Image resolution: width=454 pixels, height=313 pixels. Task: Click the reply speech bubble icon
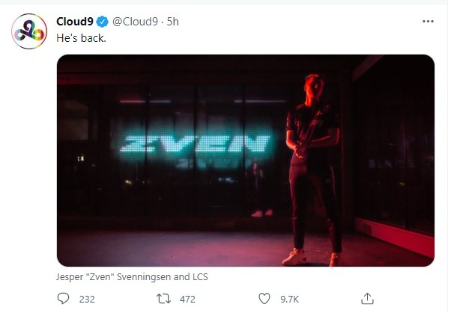pyautogui.click(x=64, y=298)
